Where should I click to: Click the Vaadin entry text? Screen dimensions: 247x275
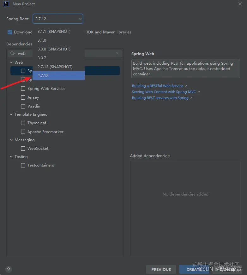point(34,106)
